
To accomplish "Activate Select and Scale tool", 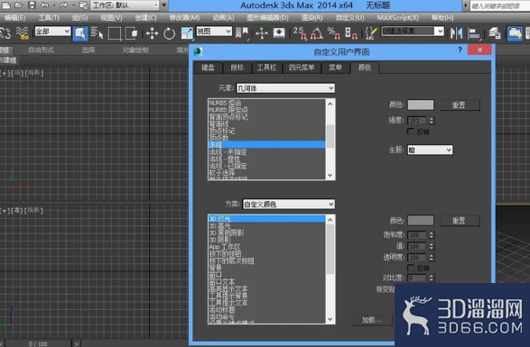I will 187,33.
